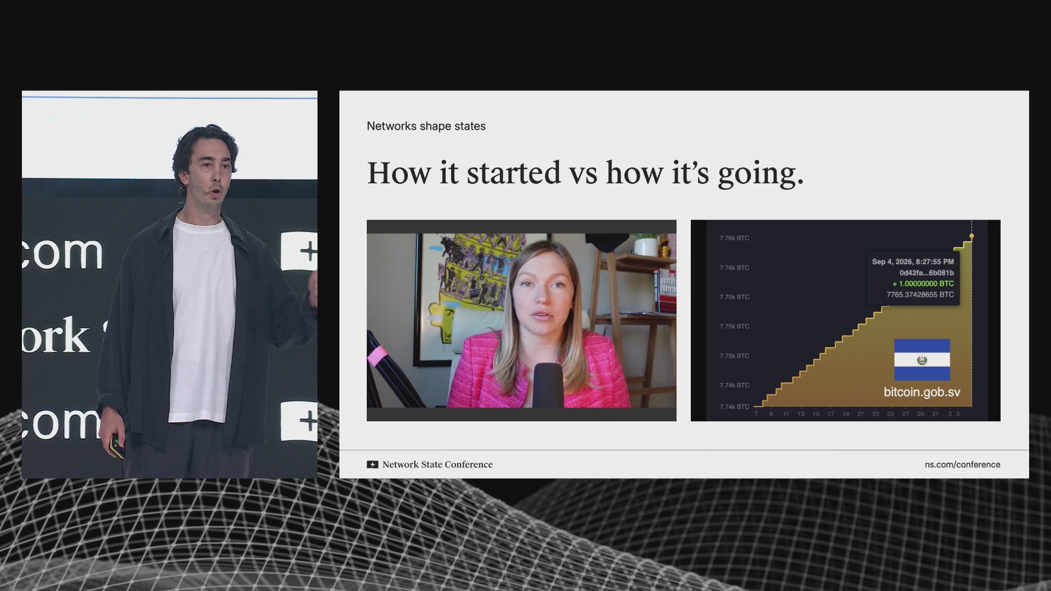
Task: Click the bottom '7.74k BTC' axis label
Action: pyautogui.click(x=735, y=407)
